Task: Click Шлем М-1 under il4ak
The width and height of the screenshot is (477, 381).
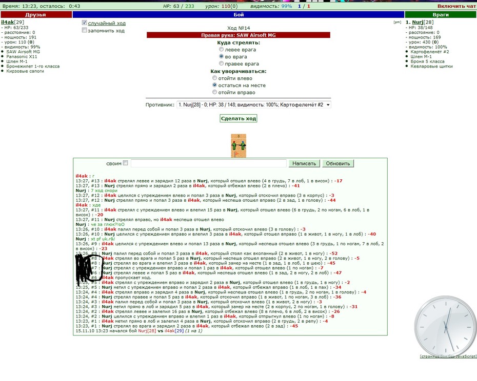Action: pyautogui.click(x=17, y=61)
